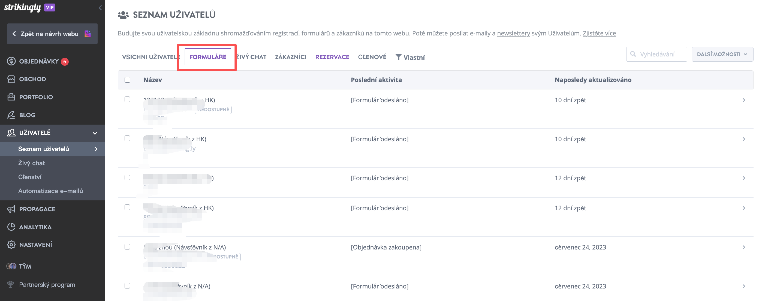
Task: Follow the Zjistěte více link
Action: point(599,33)
